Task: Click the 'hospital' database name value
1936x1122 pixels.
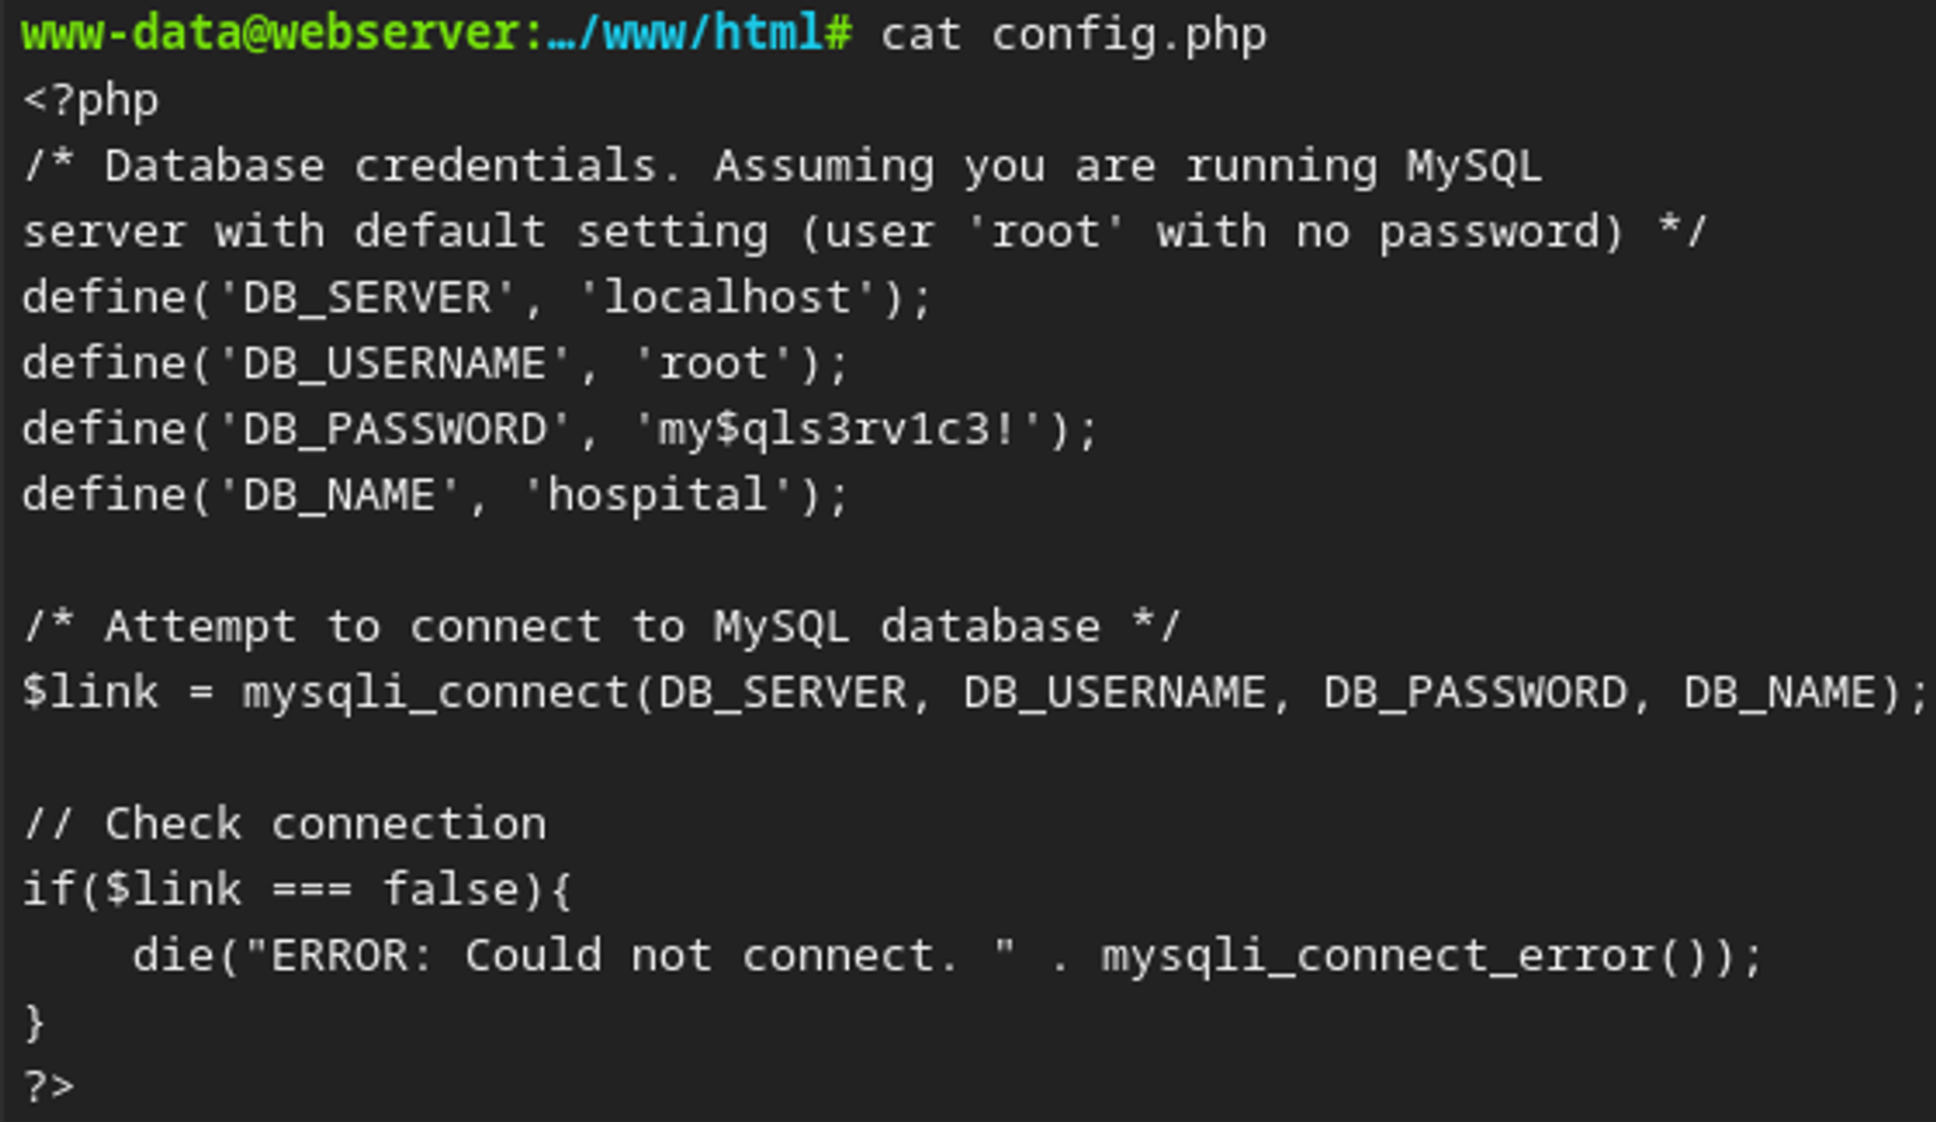Action: pos(658,495)
